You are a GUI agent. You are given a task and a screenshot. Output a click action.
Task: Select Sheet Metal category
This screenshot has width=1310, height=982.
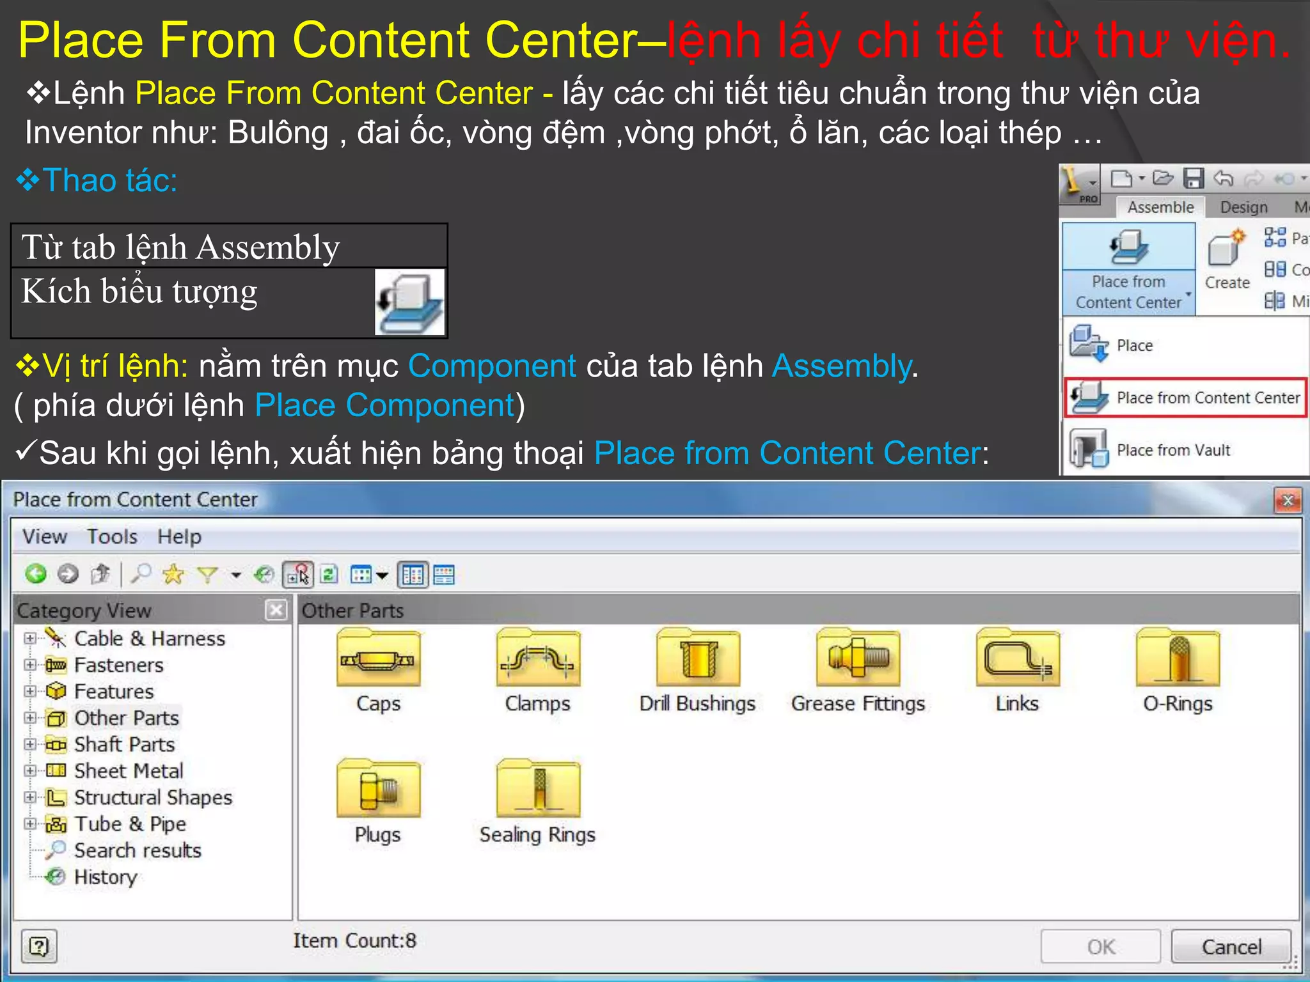point(129,771)
